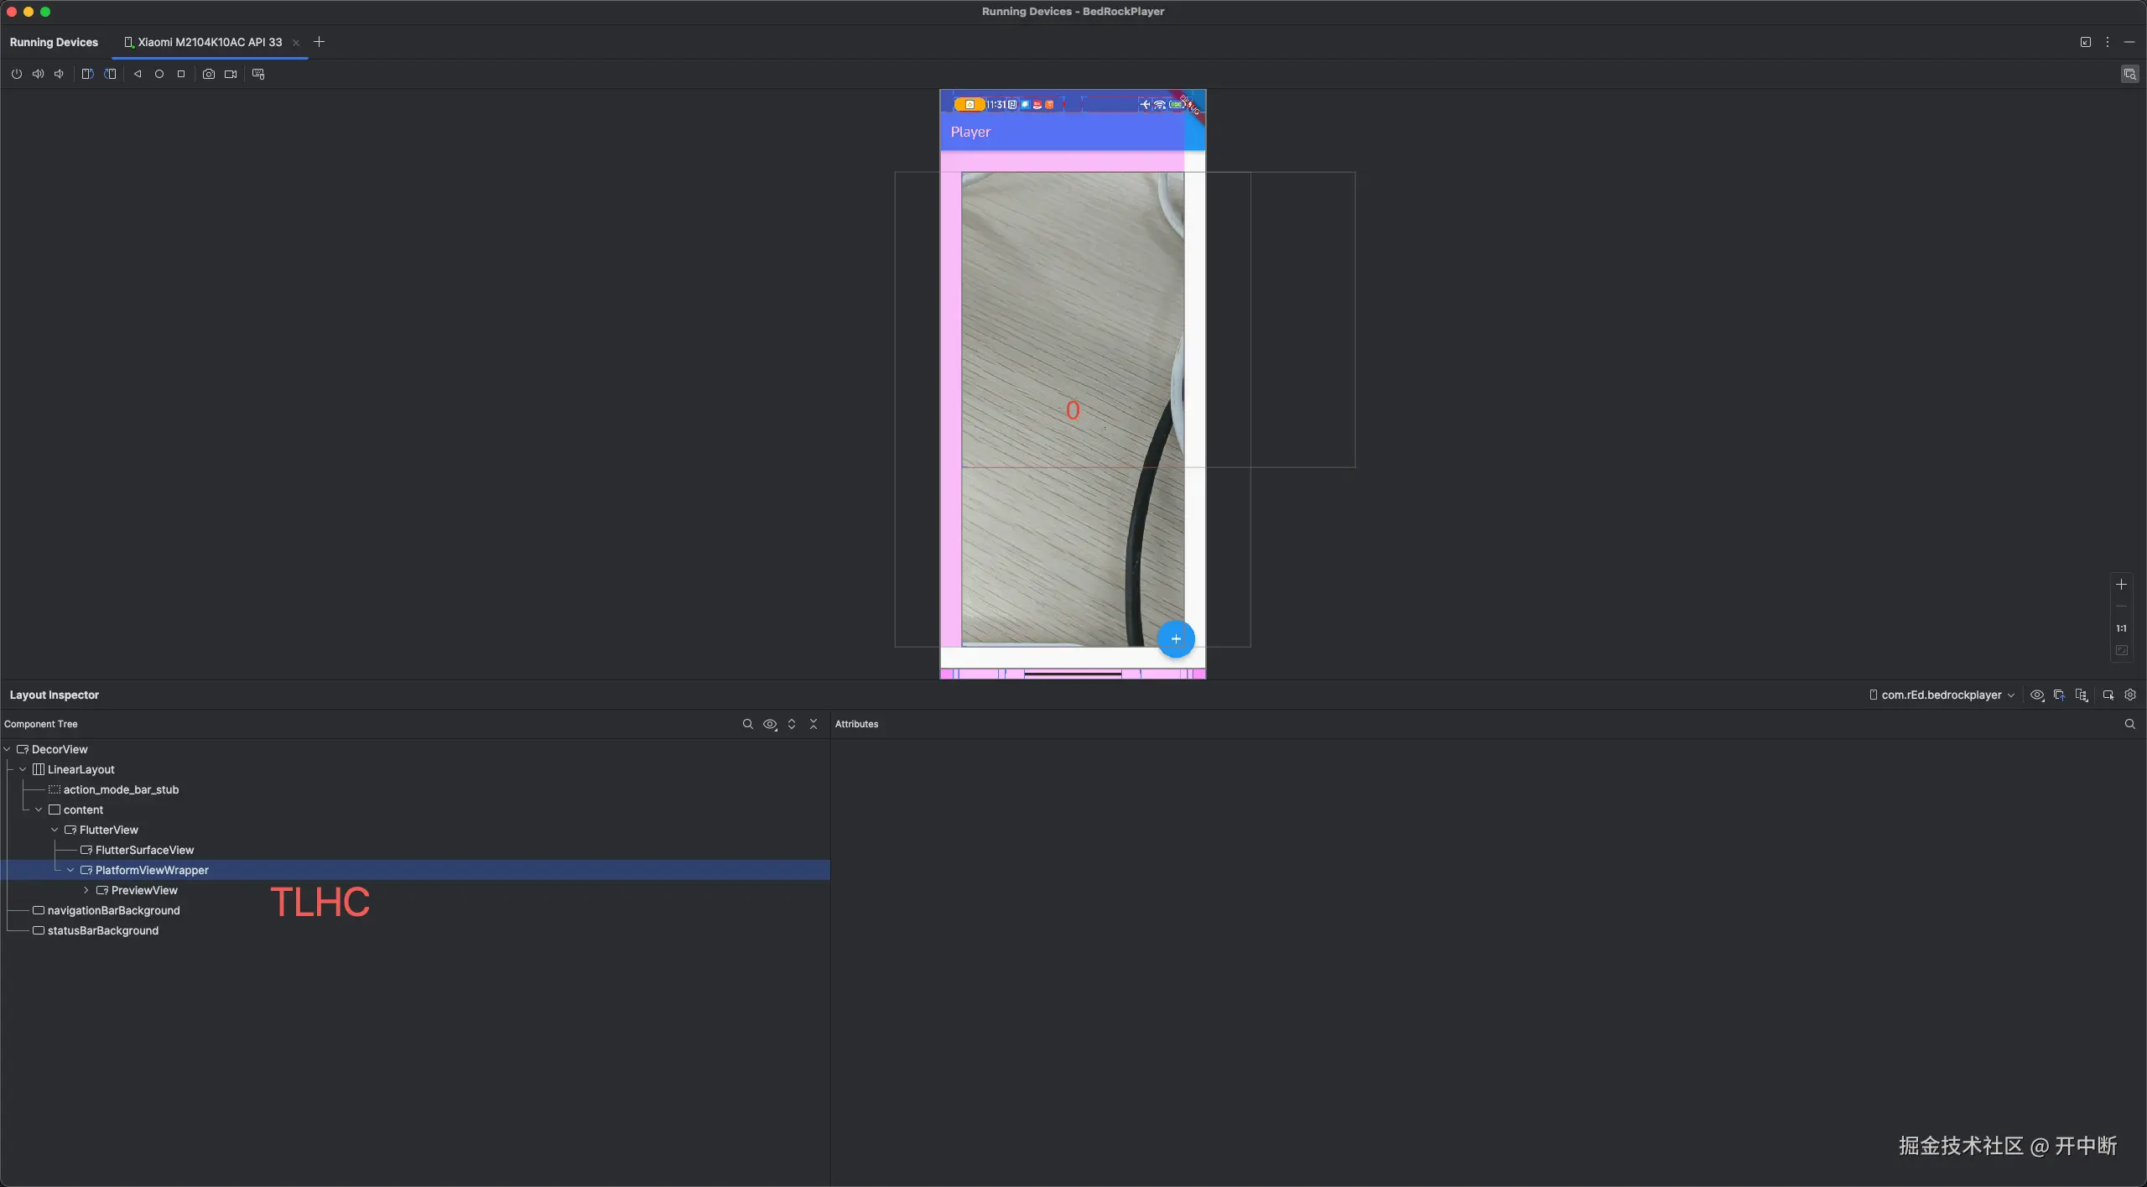The width and height of the screenshot is (2147, 1187).
Task: Toggle hardware input keyboard icon
Action: click(x=258, y=74)
